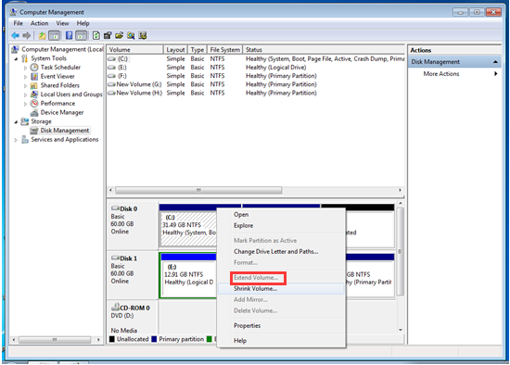Click the CD-ROM 0 disc icon
The width and height of the screenshot is (510, 365).
(115, 307)
